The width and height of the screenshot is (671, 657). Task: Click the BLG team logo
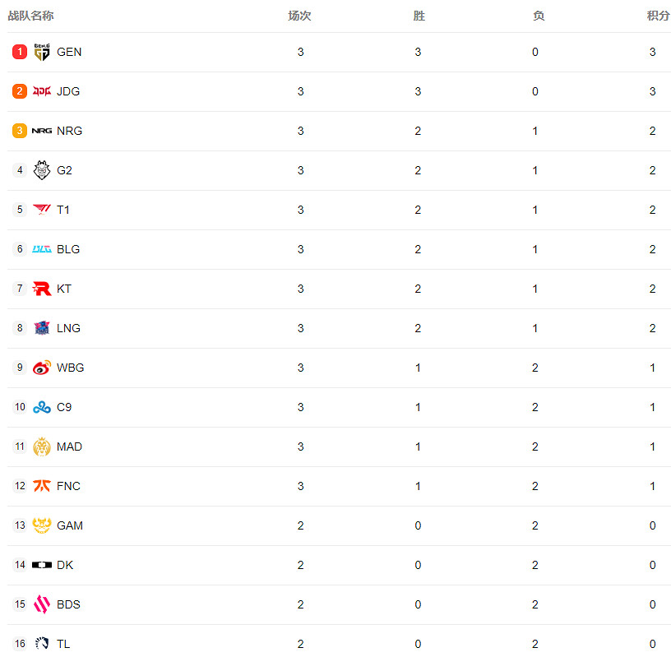42,249
